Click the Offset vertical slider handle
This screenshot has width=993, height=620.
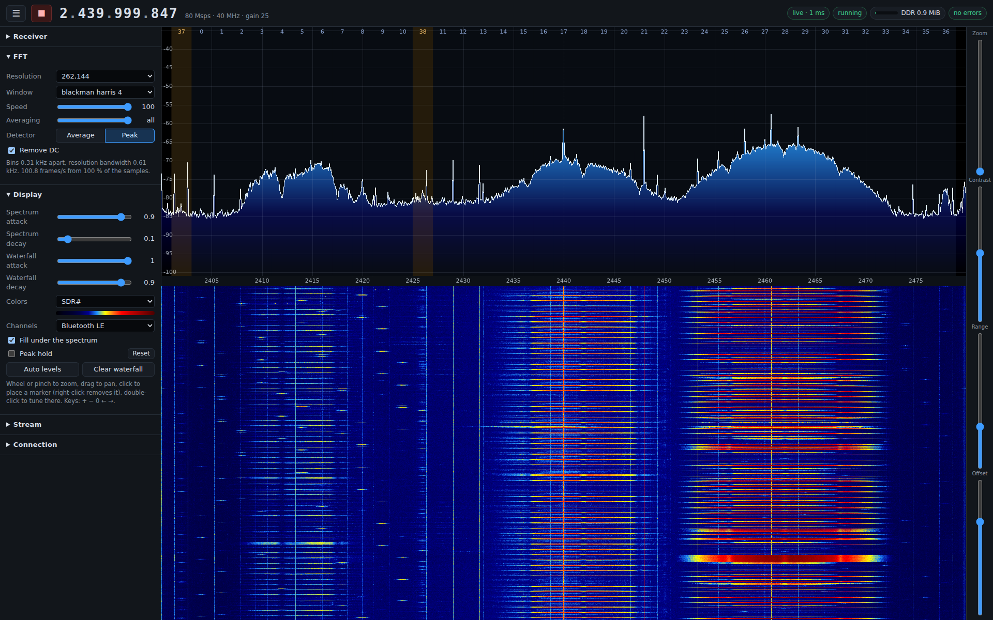click(x=980, y=522)
